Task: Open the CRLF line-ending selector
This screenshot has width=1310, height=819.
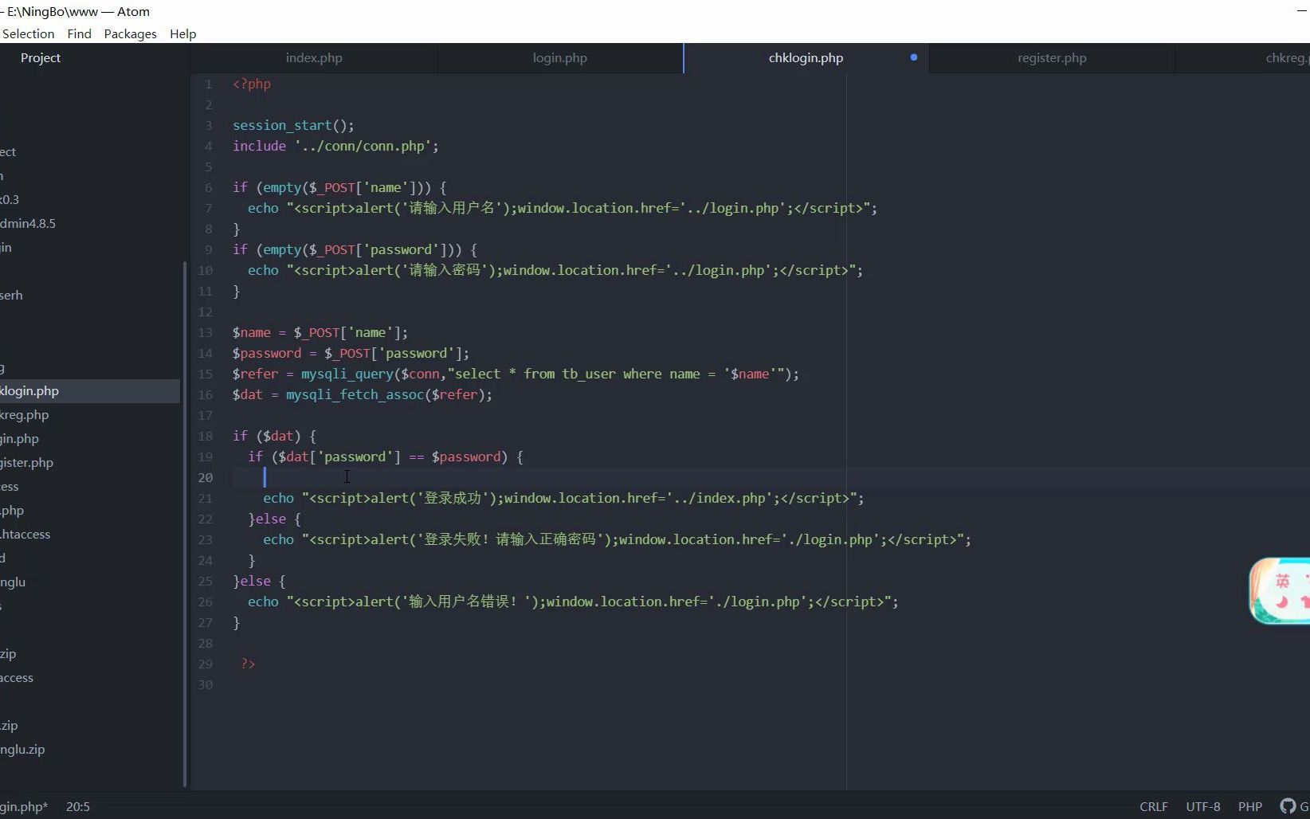Action: 1153,805
